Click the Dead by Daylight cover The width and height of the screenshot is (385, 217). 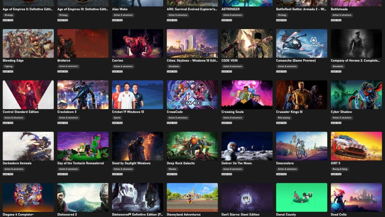tap(137, 146)
